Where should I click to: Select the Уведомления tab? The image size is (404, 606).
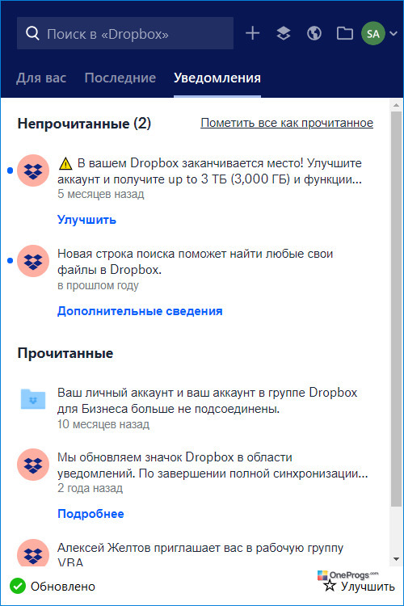(217, 78)
